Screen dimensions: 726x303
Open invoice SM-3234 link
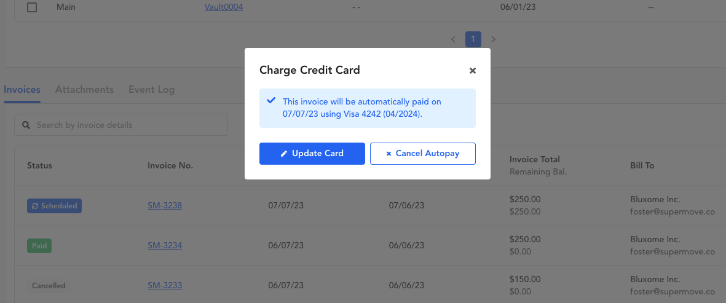pos(165,246)
